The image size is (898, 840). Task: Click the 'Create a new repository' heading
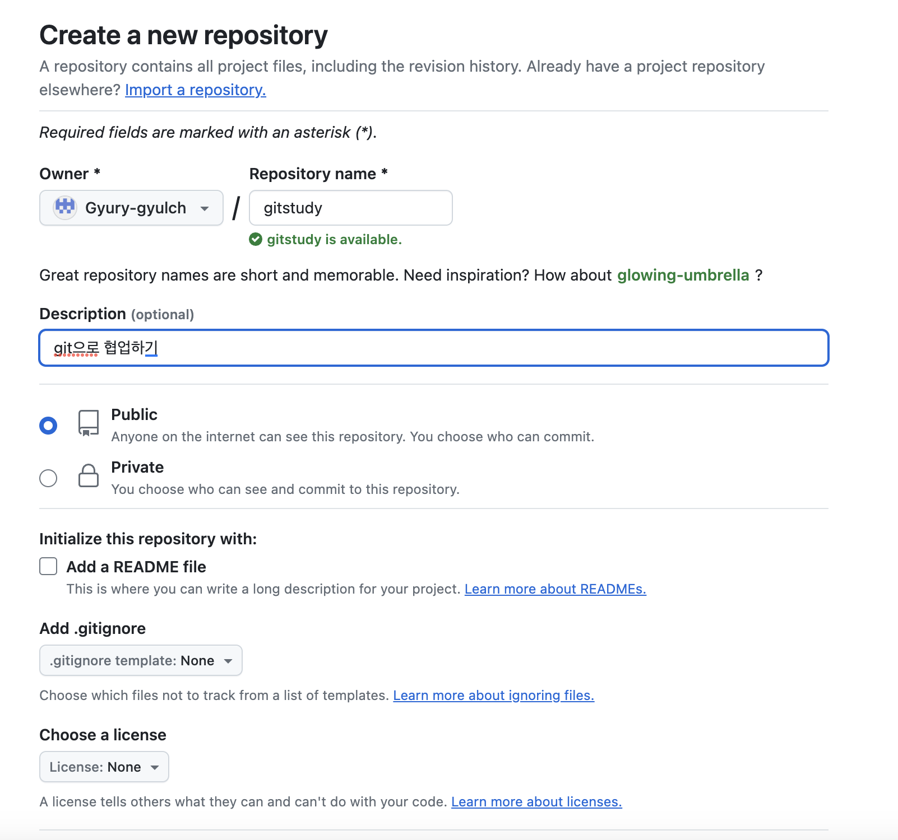[183, 35]
